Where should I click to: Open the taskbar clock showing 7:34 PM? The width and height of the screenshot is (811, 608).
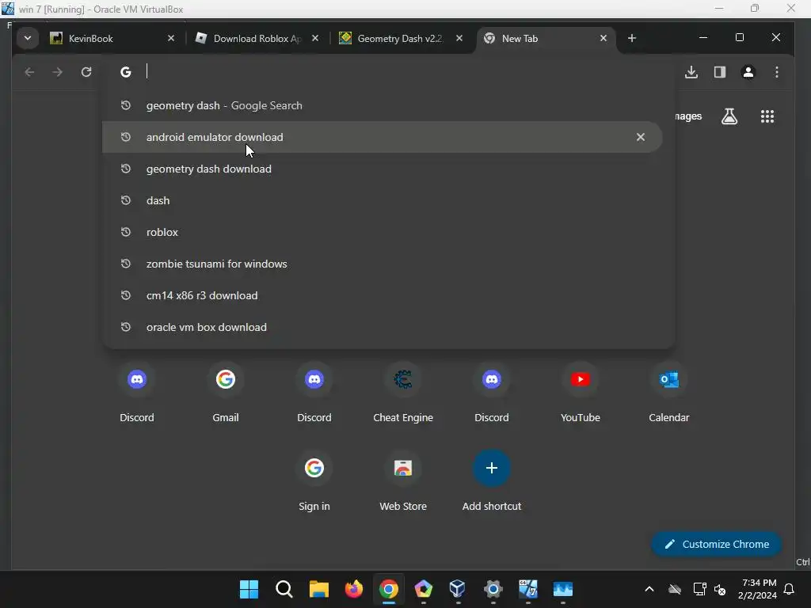coord(758,589)
